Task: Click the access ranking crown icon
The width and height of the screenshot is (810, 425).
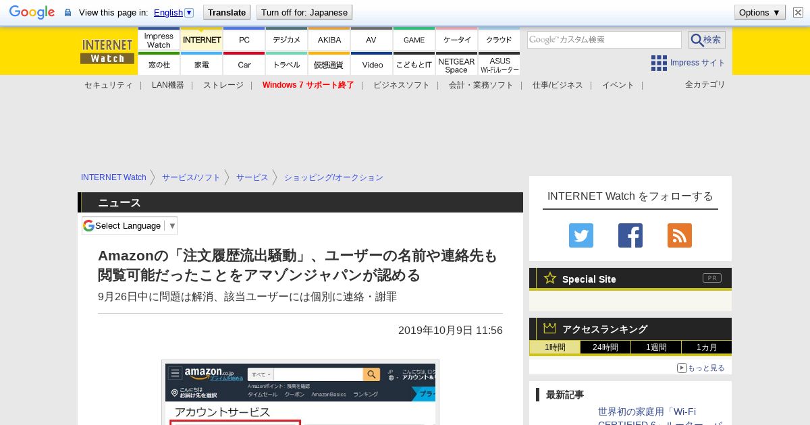Action: pyautogui.click(x=550, y=328)
